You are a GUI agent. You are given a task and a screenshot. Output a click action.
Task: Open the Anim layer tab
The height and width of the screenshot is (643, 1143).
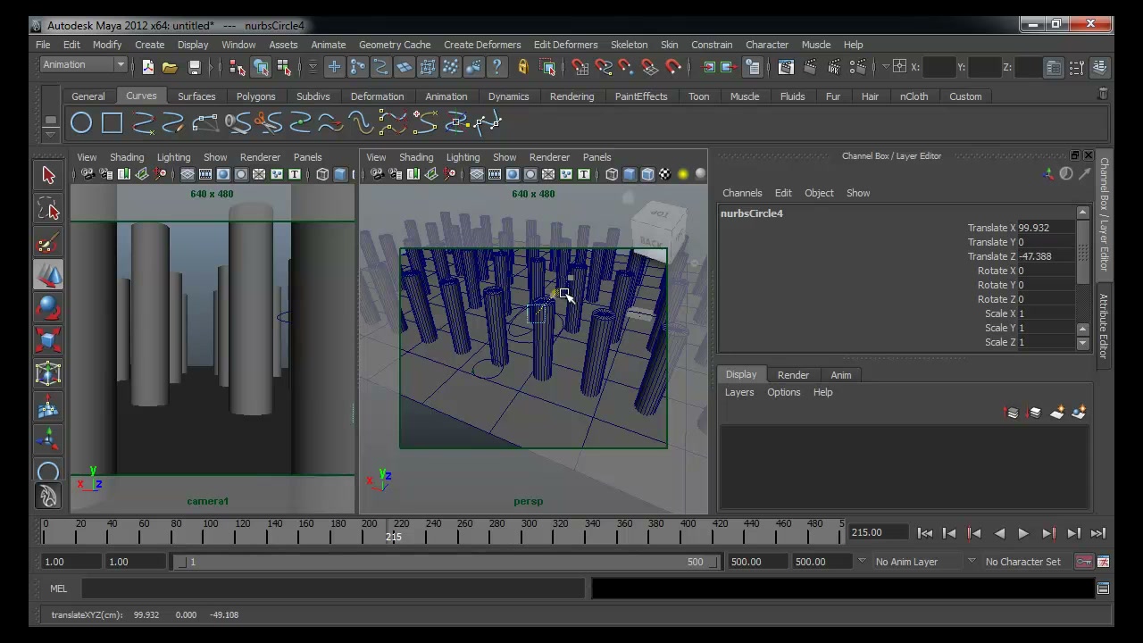tap(840, 375)
